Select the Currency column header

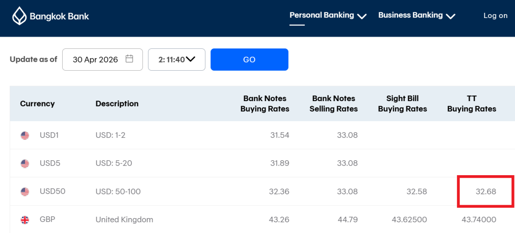37,104
